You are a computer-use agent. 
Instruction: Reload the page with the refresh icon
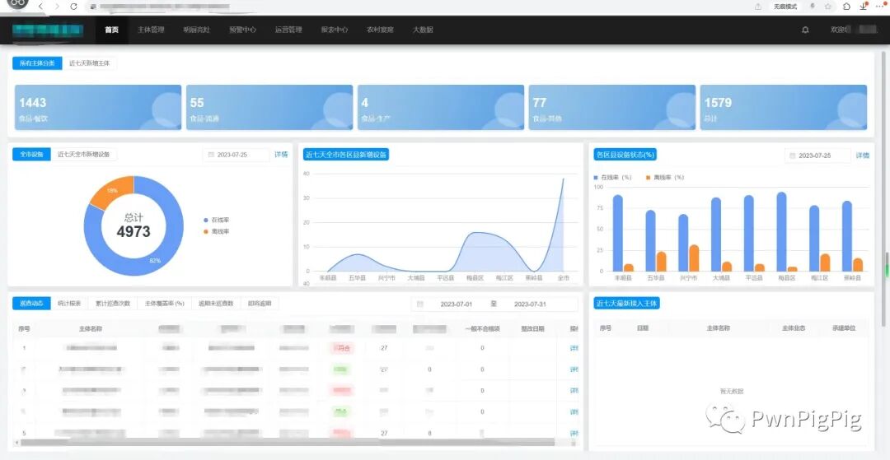click(74, 7)
